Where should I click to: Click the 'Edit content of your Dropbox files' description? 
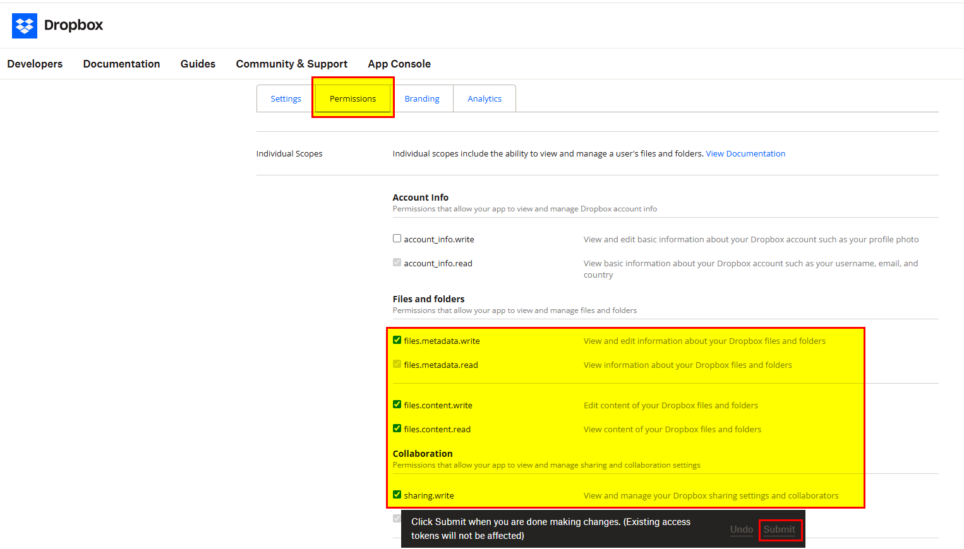click(x=671, y=405)
